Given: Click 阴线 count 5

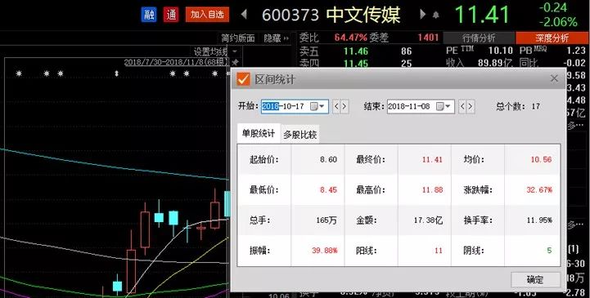Looking at the screenshot, I should [x=549, y=251].
